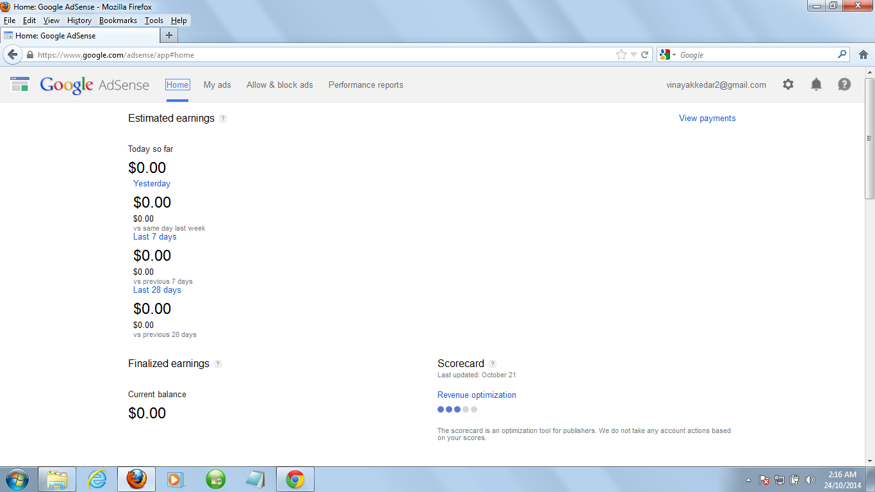Show help for Scorecard

[493, 364]
